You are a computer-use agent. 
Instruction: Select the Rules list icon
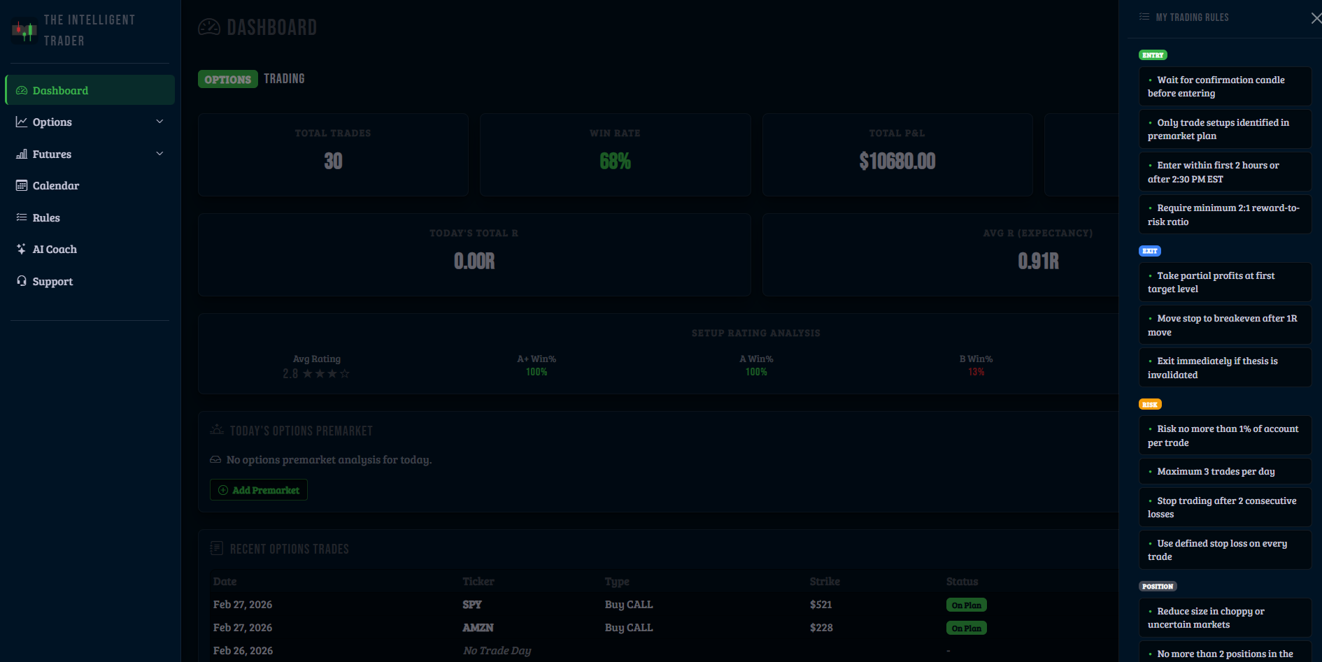pos(21,217)
